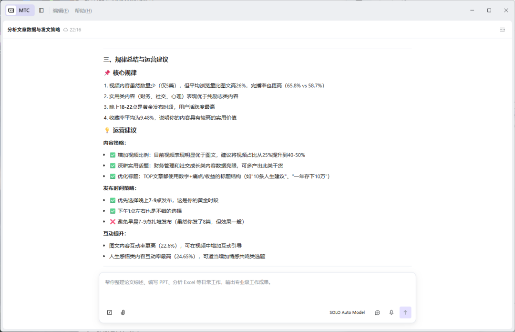The height and width of the screenshot is (332, 515).
Task: Click the 内容策略 subheading
Action: (x=114, y=143)
